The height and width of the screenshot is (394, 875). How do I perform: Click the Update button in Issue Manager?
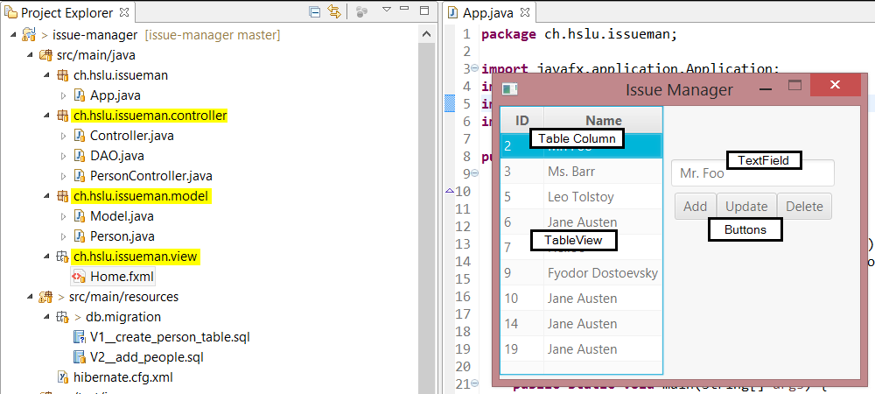[x=746, y=207]
